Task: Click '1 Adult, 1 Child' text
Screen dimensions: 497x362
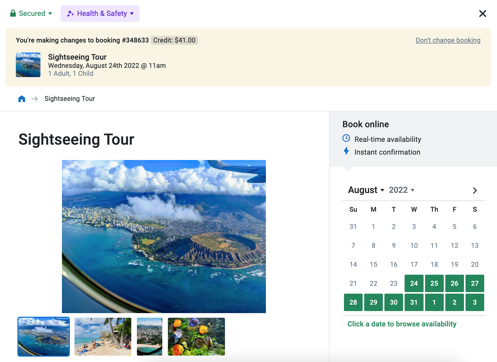Action: [x=71, y=73]
